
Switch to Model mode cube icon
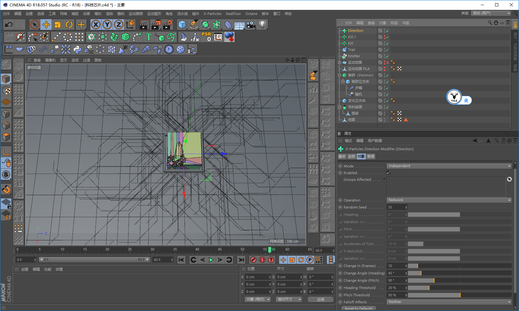pos(6,79)
